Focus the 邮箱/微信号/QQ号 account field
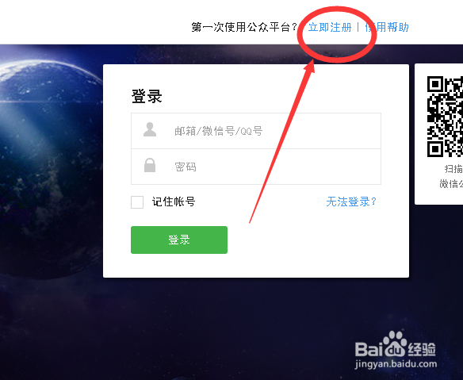The width and height of the screenshot is (463, 380). coord(256,131)
